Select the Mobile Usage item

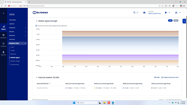[15, 61]
